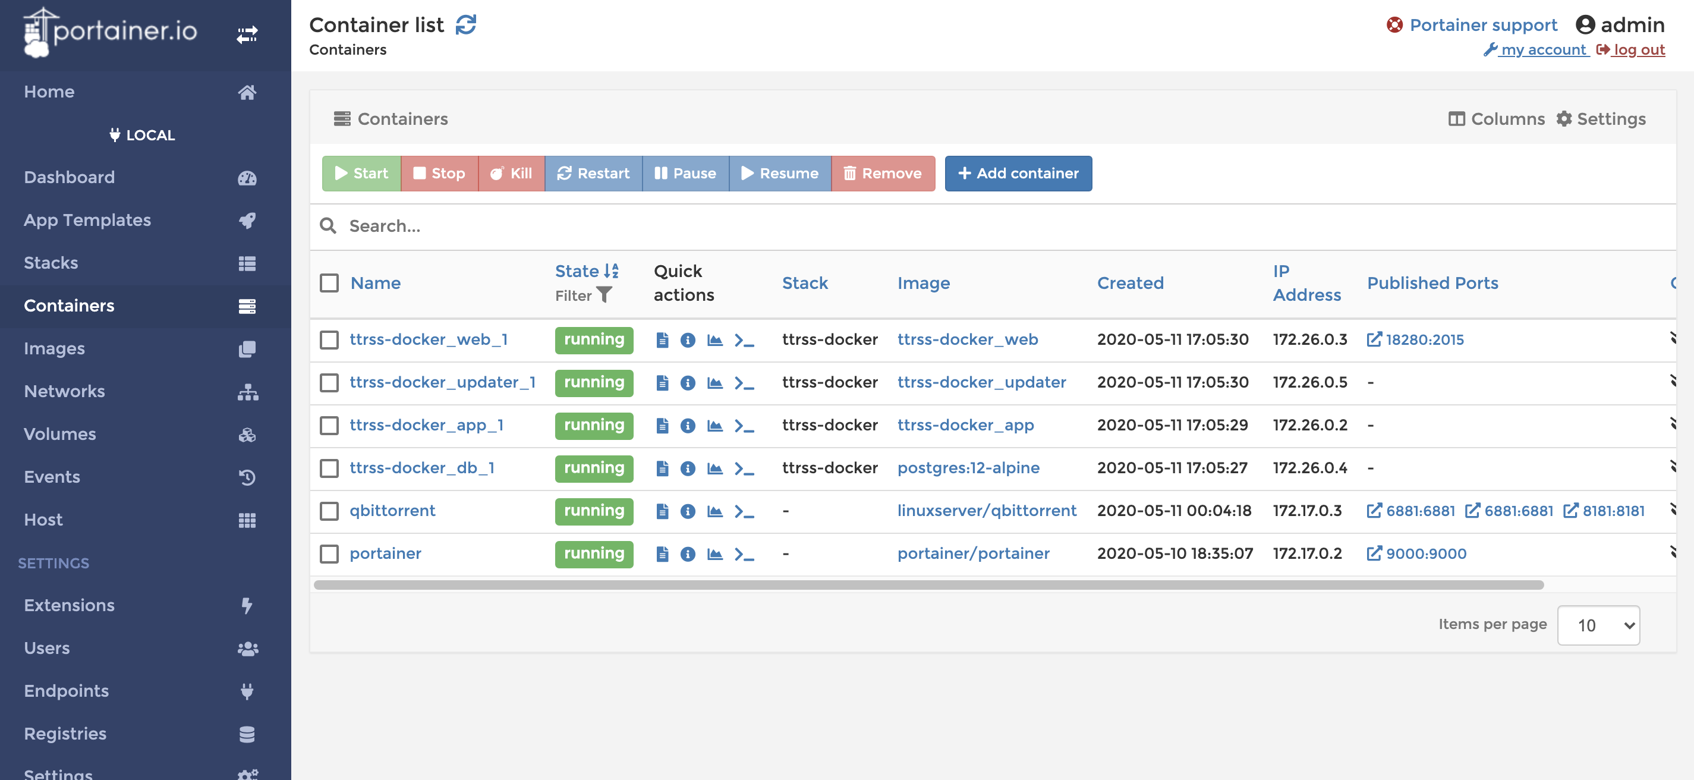Check the select-all containers checkbox
The width and height of the screenshot is (1694, 780).
click(x=329, y=284)
